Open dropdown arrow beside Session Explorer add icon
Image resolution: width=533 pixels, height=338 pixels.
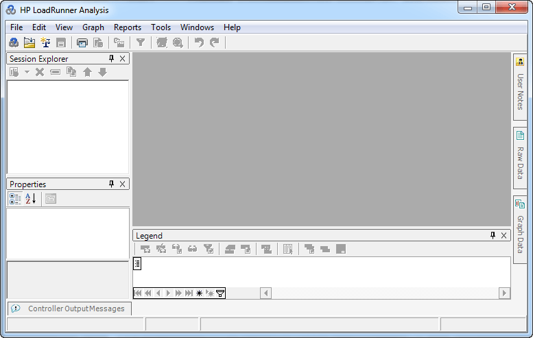click(x=27, y=72)
